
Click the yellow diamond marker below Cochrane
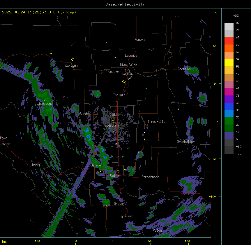coord(99,172)
